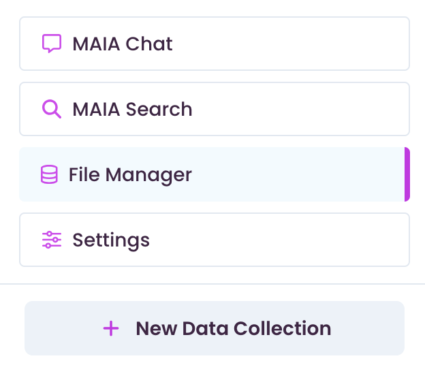The width and height of the screenshot is (425, 365).
Task: Click the "New Data Collection" button text
Action: [x=234, y=328]
